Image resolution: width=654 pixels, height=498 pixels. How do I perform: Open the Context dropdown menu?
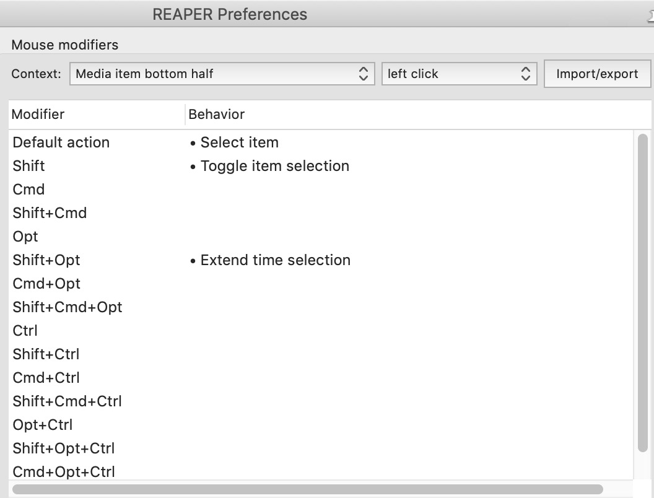[x=222, y=74]
